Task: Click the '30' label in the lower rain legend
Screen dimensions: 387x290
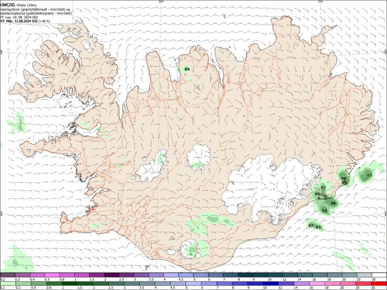Action: 373,288
